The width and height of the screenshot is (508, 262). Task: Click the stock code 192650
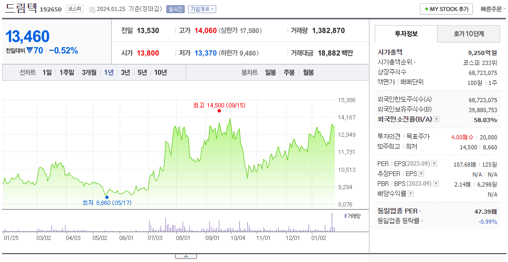coord(50,9)
